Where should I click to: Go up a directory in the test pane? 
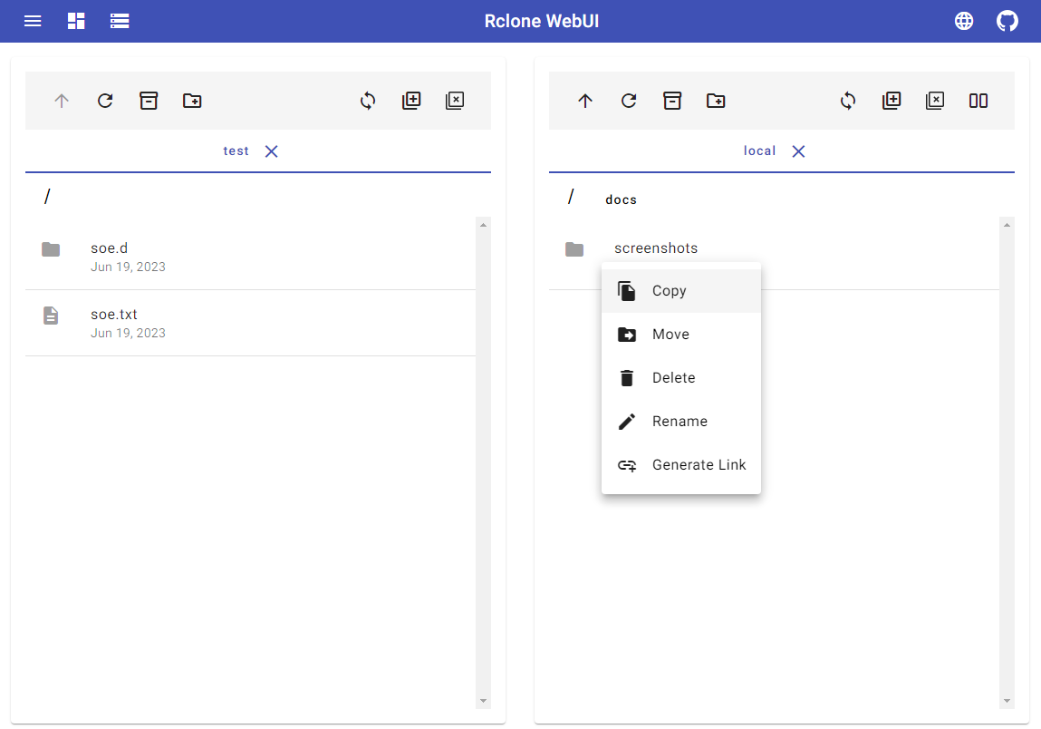pyautogui.click(x=62, y=101)
